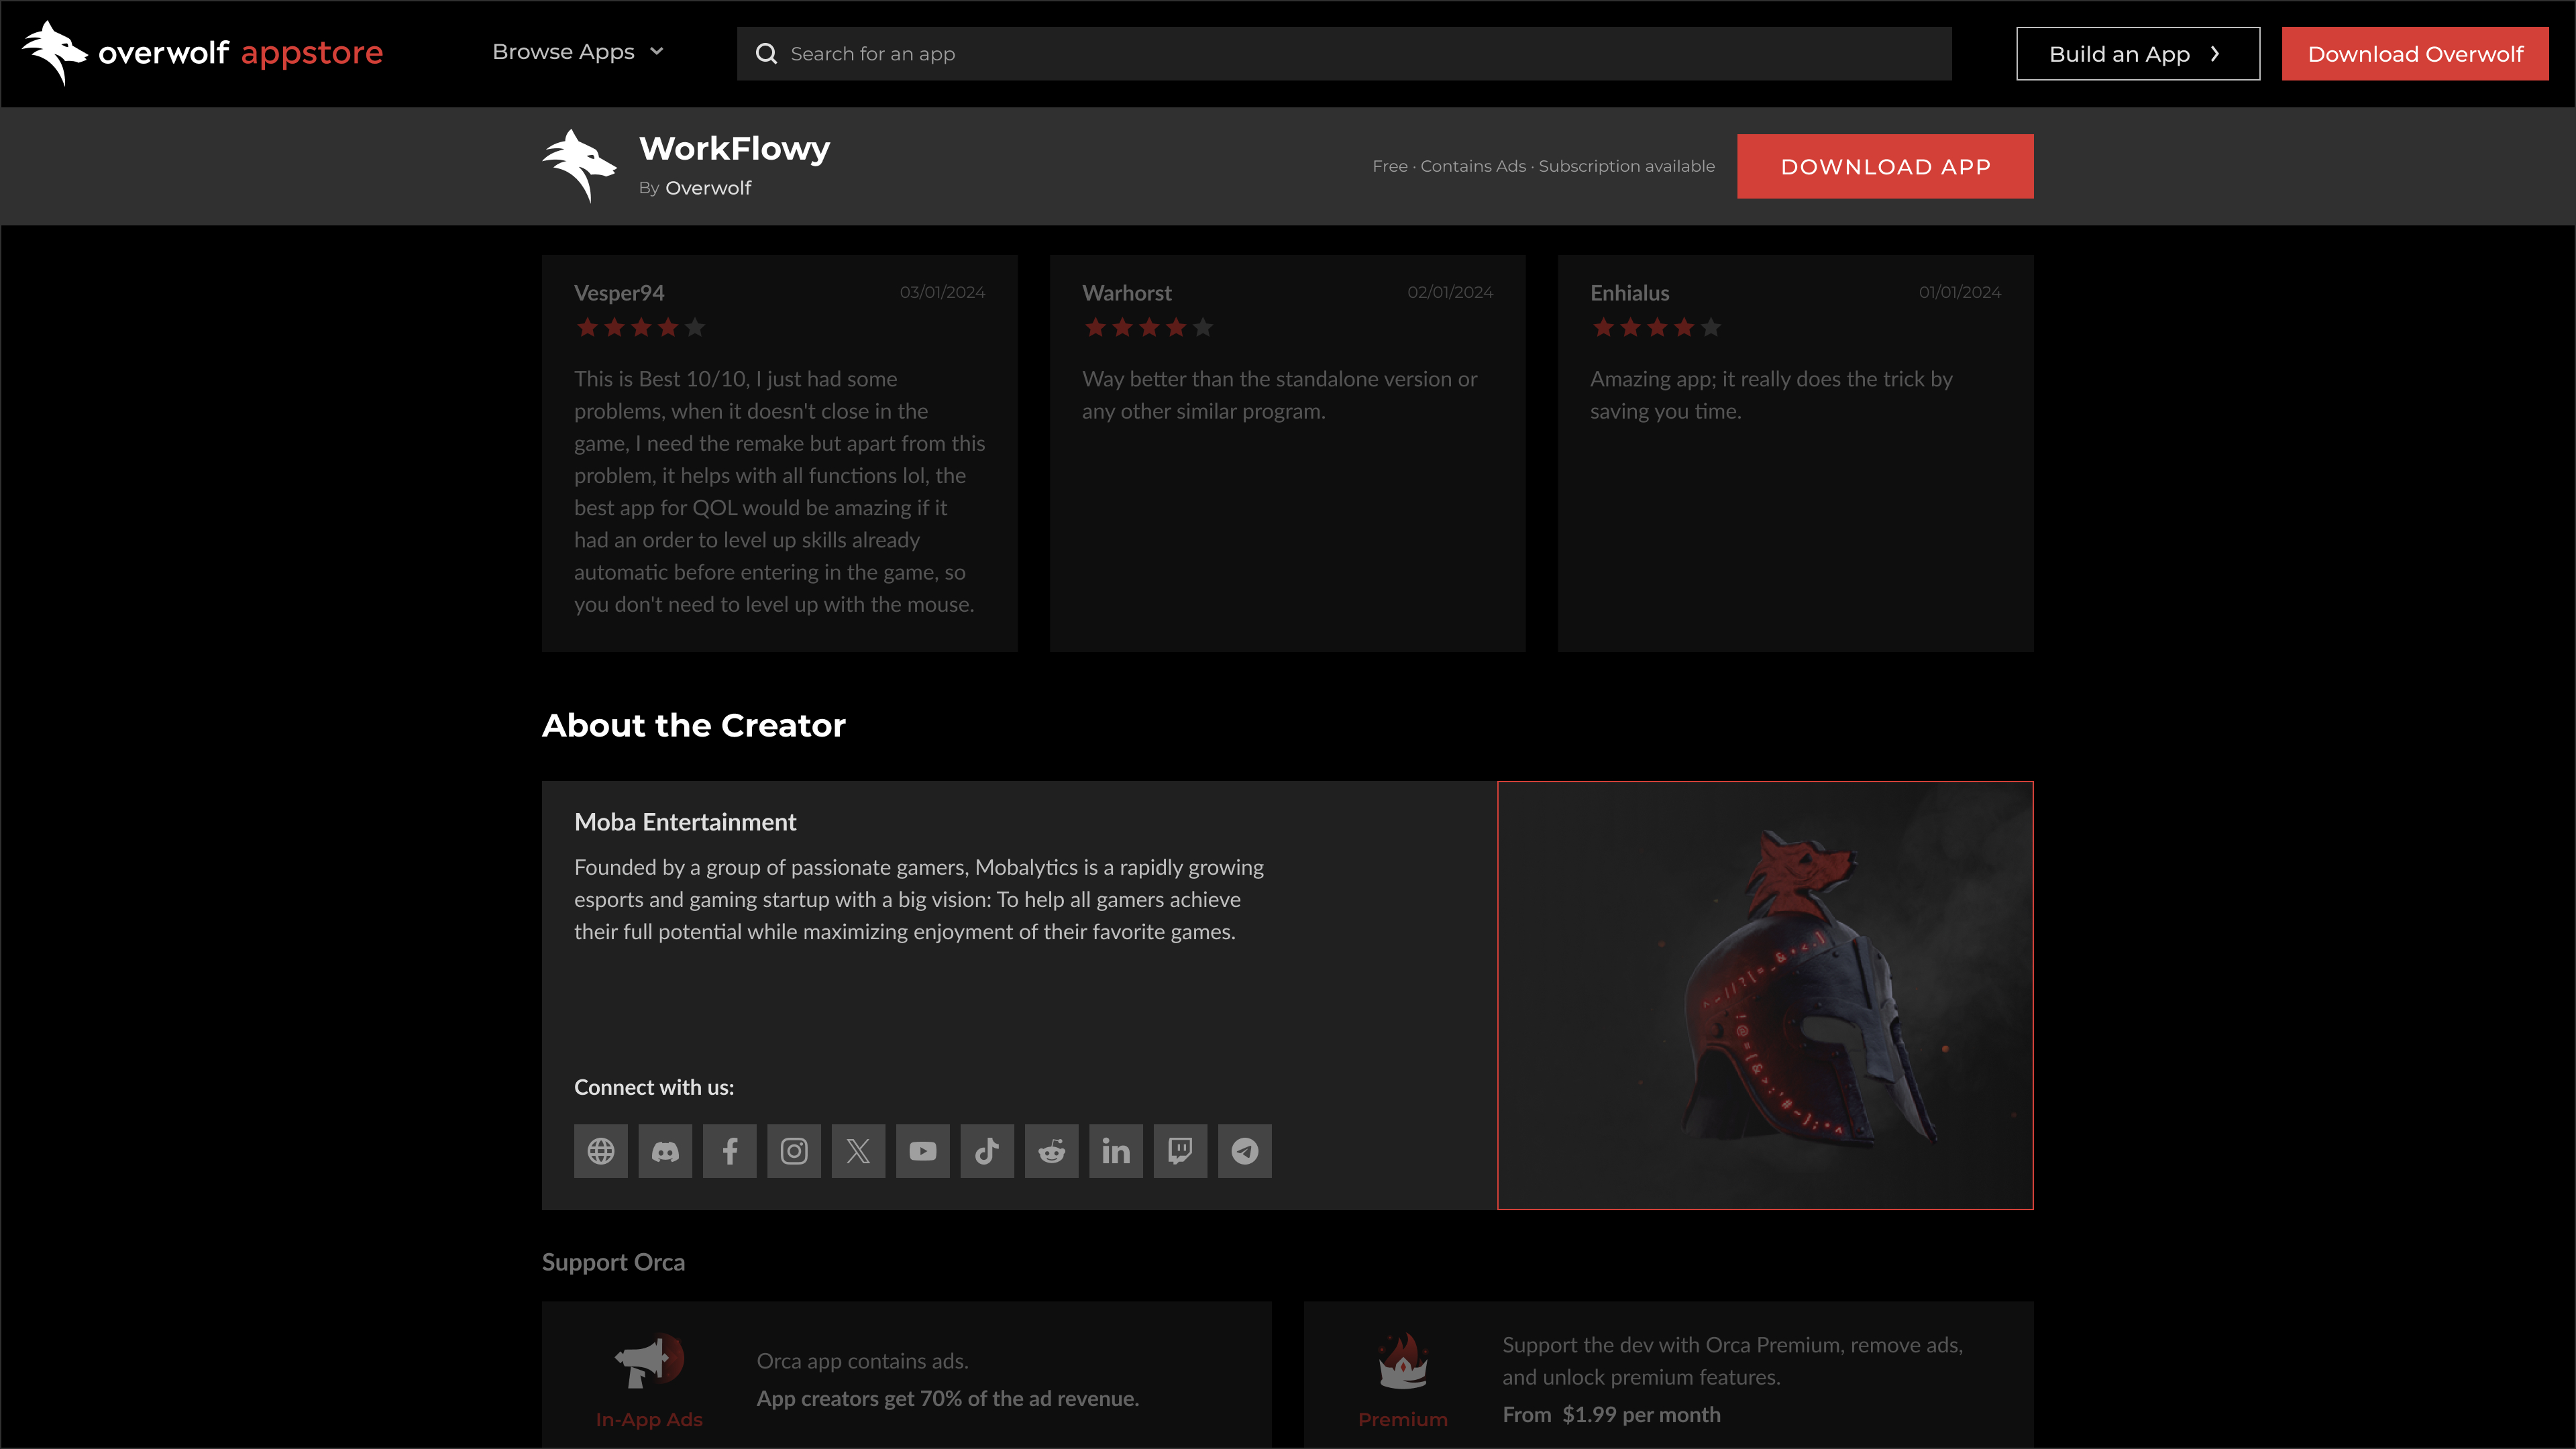Open the YouTube social icon
The height and width of the screenshot is (1449, 2576).
[x=923, y=1151]
